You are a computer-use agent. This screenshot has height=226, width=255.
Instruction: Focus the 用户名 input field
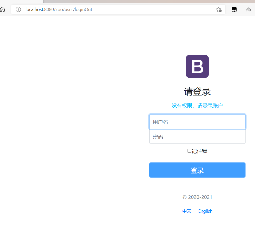pos(197,122)
